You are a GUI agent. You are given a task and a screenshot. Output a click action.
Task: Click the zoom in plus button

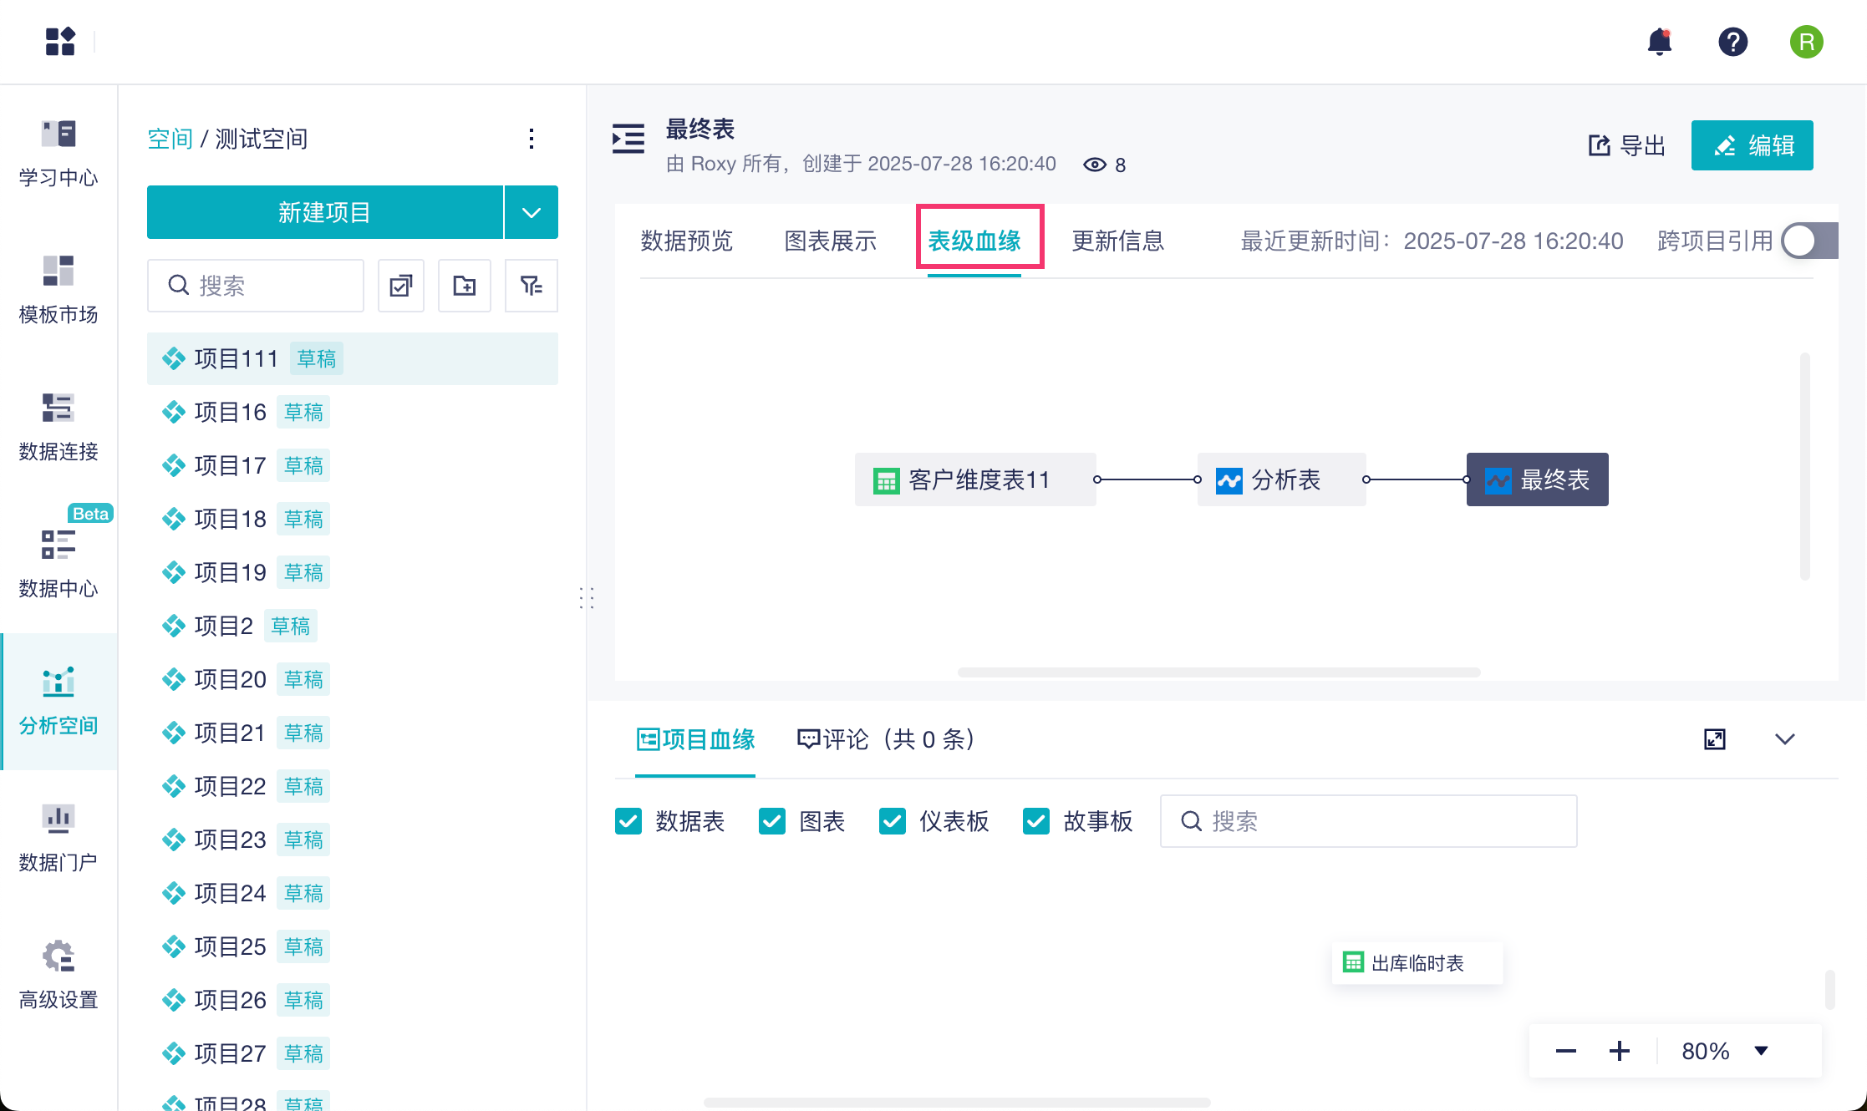point(1619,1051)
